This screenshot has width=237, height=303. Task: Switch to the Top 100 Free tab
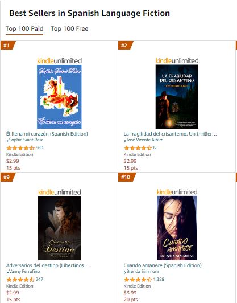69,29
